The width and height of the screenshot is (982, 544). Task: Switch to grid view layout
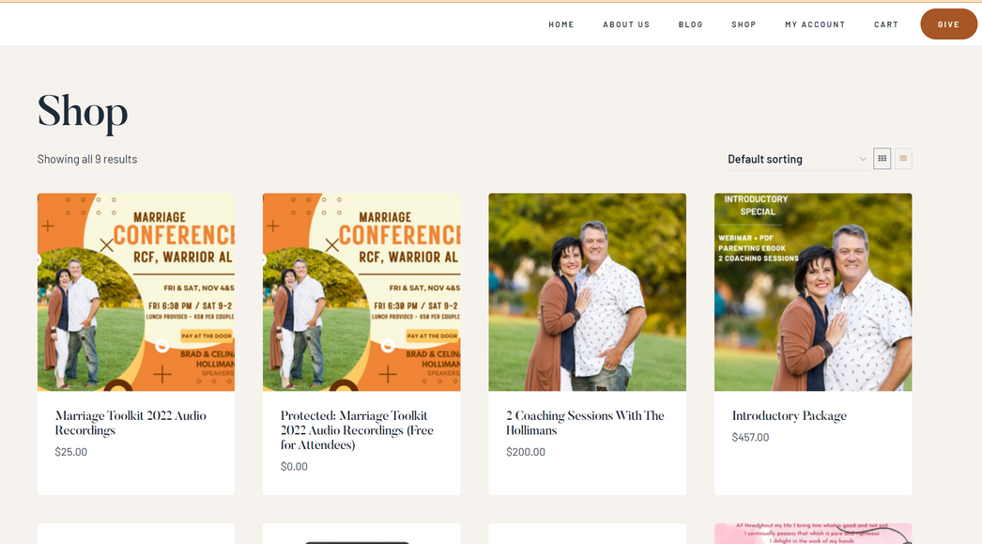coord(882,159)
